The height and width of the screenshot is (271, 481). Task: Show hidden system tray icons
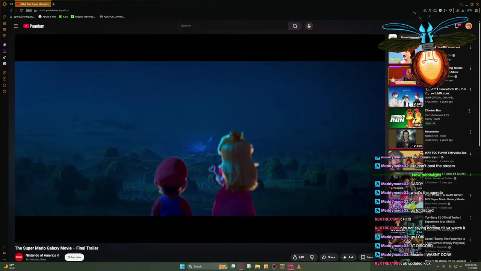[438, 266]
